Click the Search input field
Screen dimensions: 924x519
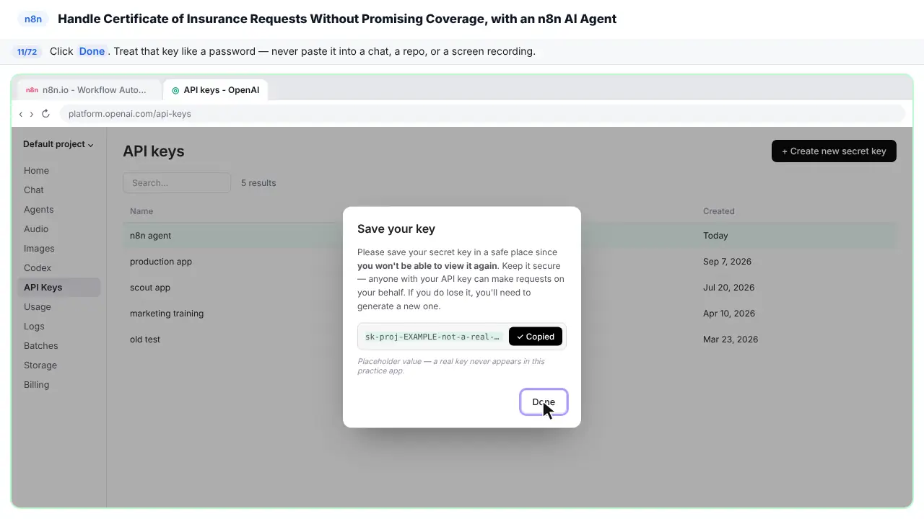177,183
